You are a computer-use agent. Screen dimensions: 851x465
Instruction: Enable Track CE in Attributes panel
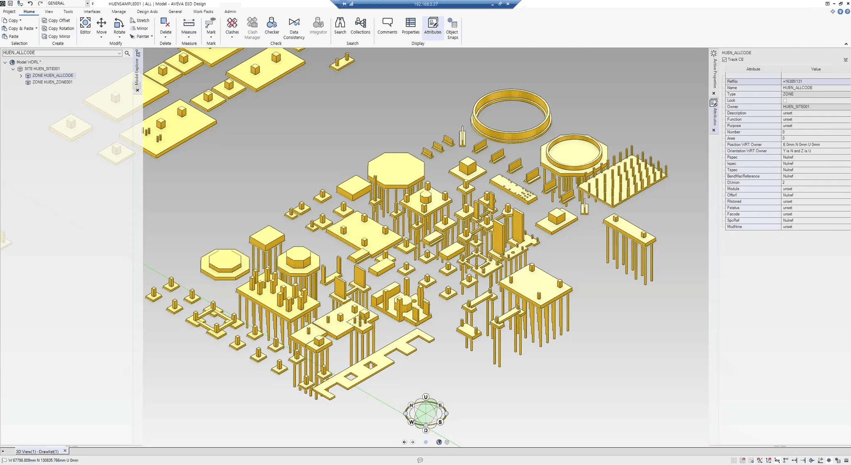[x=725, y=59]
